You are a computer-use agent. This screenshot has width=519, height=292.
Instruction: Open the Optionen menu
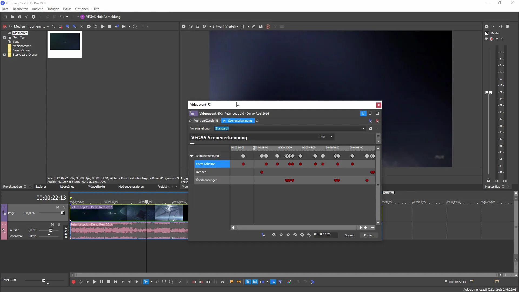82,9
